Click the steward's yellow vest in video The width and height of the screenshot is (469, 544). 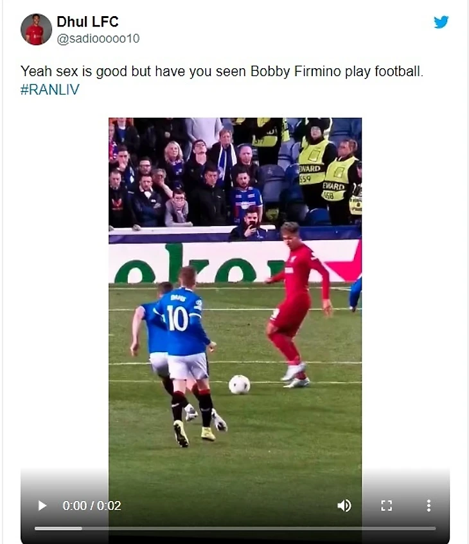312,162
